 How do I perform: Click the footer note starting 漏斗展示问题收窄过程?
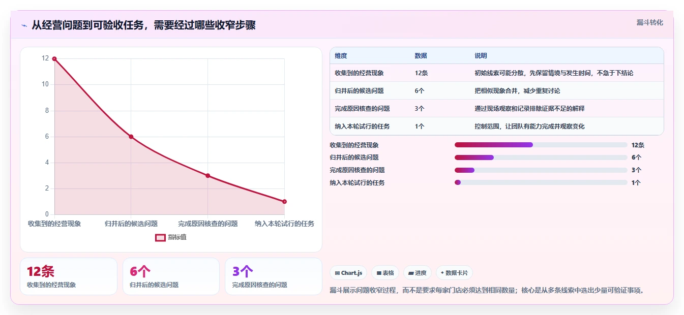point(488,291)
